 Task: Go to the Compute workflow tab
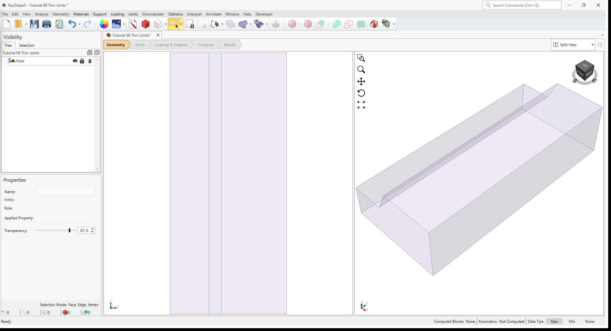click(206, 45)
